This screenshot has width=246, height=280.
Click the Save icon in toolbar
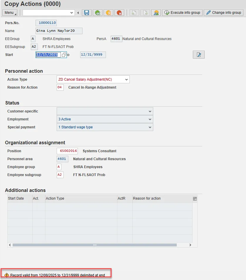(x=86, y=13)
